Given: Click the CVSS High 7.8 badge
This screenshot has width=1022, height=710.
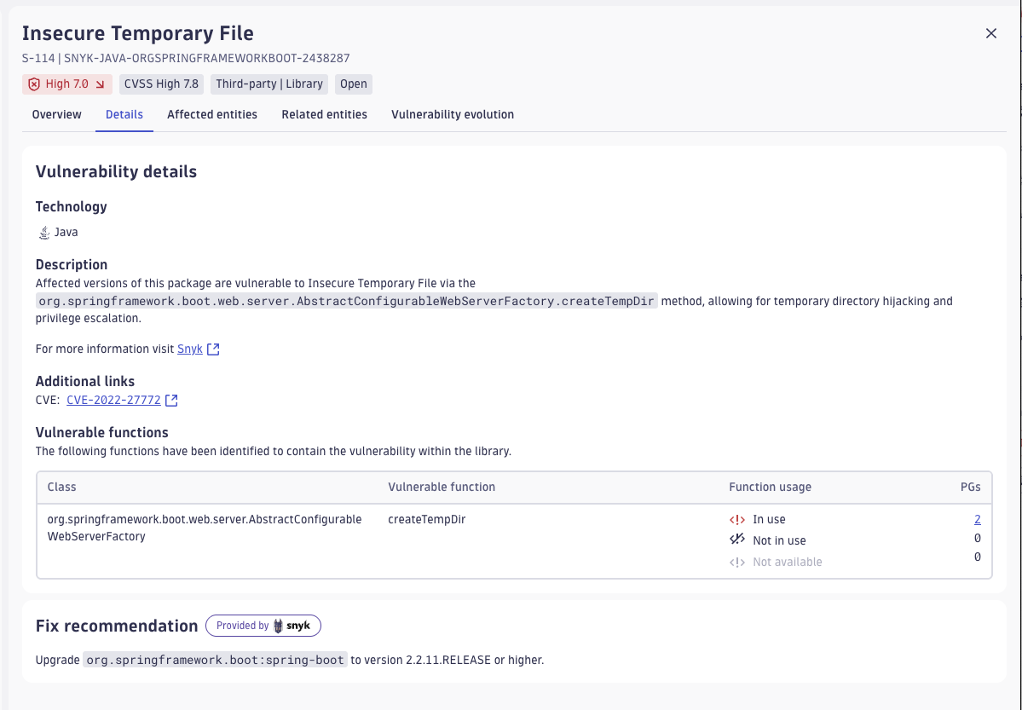Looking at the screenshot, I should 161,84.
